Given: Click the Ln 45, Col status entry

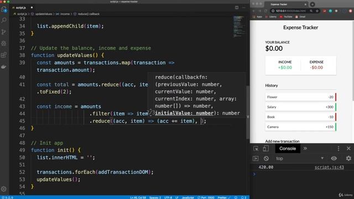Looking at the screenshot, I should (138, 197).
